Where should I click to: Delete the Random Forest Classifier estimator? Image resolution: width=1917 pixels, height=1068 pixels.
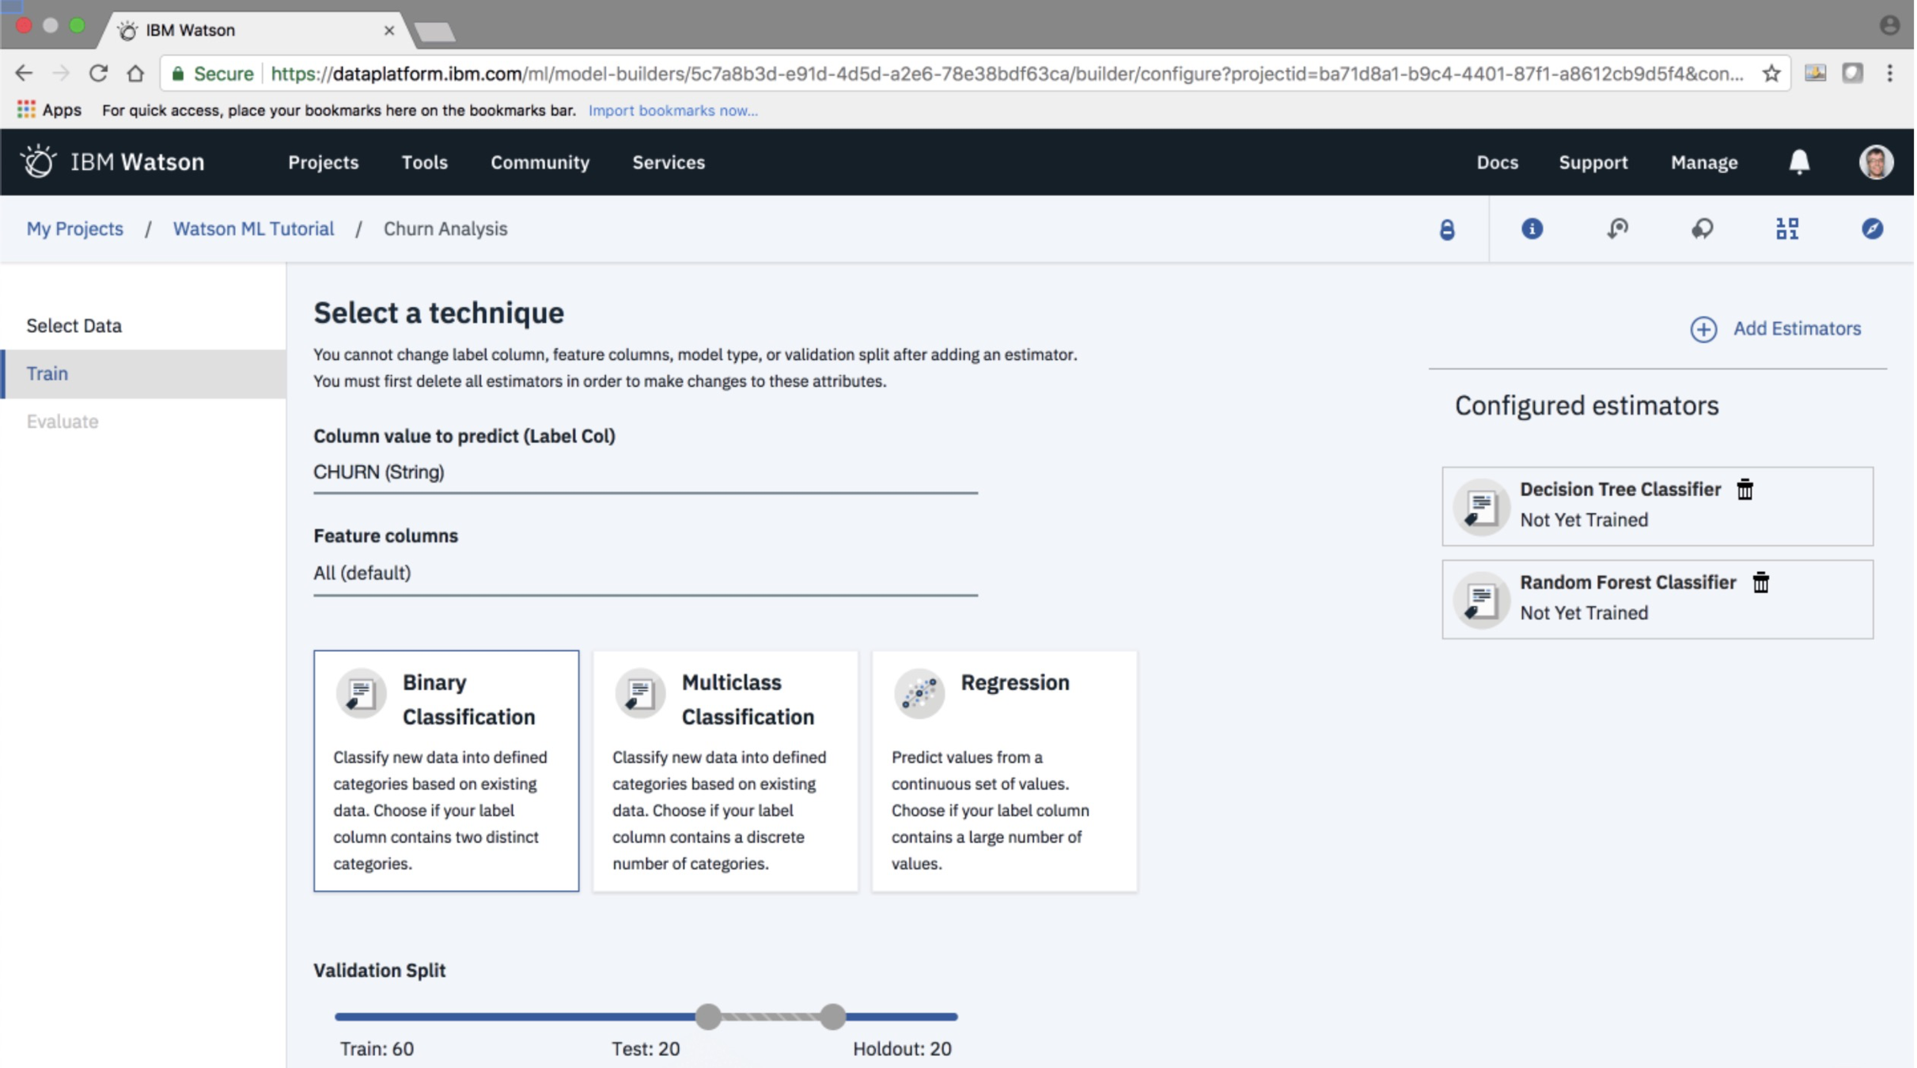1760,583
